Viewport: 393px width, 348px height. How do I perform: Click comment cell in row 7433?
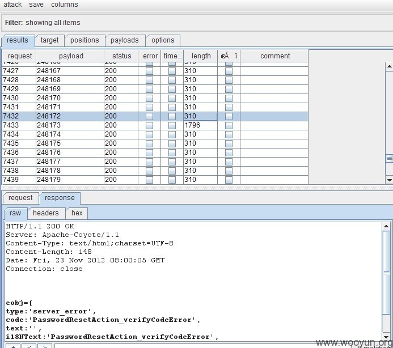click(274, 125)
